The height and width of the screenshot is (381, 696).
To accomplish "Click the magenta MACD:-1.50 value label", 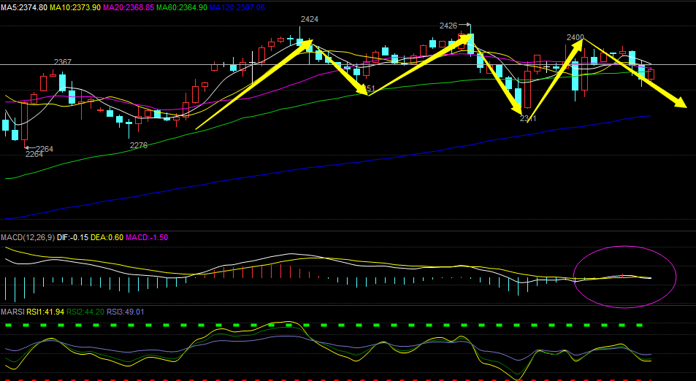I will 147,238.
